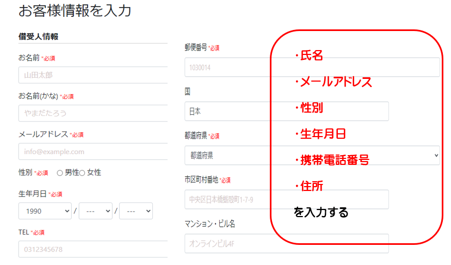Click the 市区町村番地 address field
Screen dimensions: 451x265
pyautogui.click(x=228, y=199)
